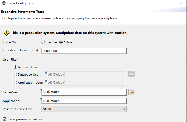Click info marker beside Database User field
This screenshot has height=122, width=187.
[46, 73]
